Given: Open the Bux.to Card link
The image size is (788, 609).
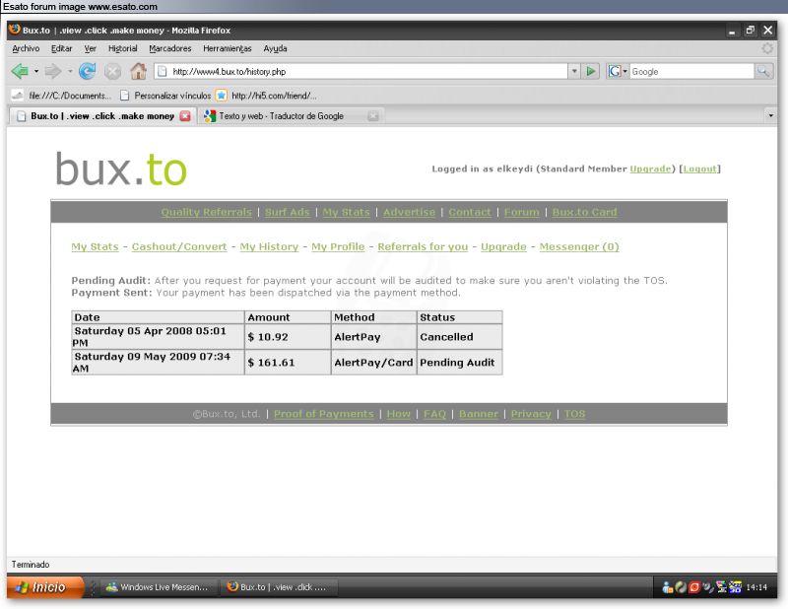Looking at the screenshot, I should (584, 212).
